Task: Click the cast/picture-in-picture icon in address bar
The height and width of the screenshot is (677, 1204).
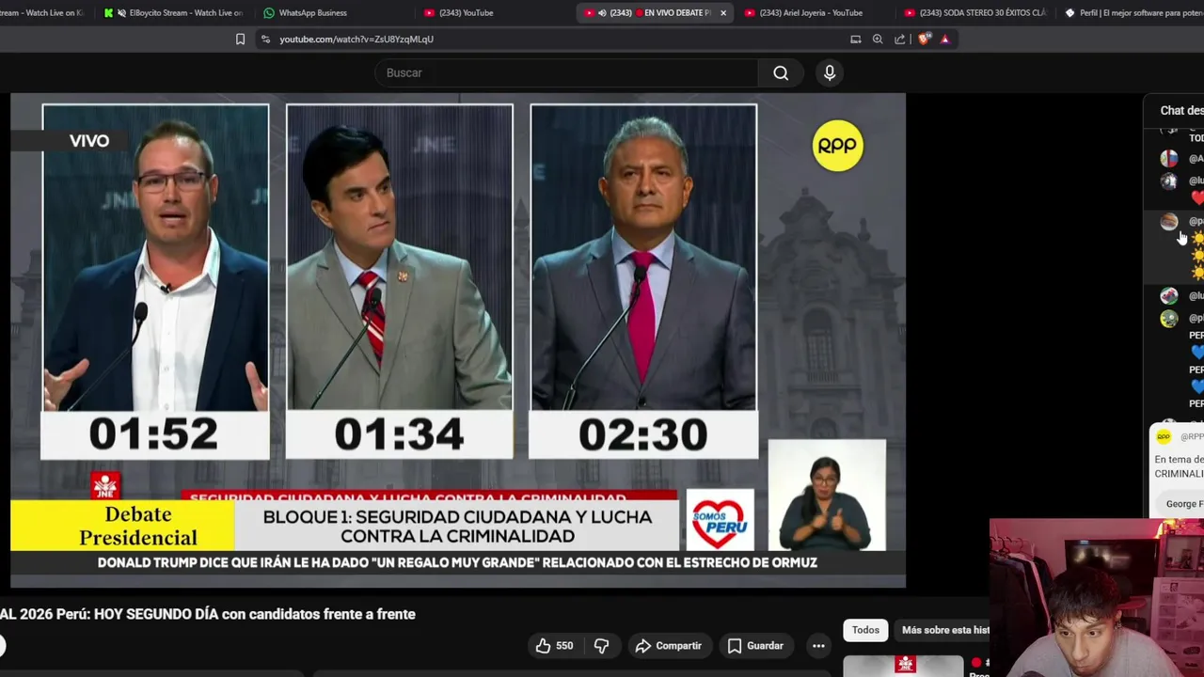Action: tap(855, 39)
